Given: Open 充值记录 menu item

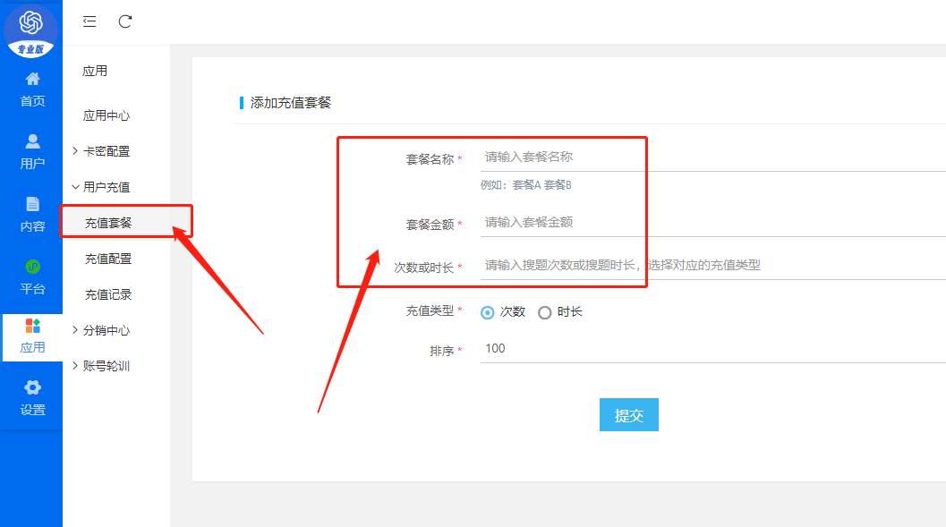Looking at the screenshot, I should (108, 294).
